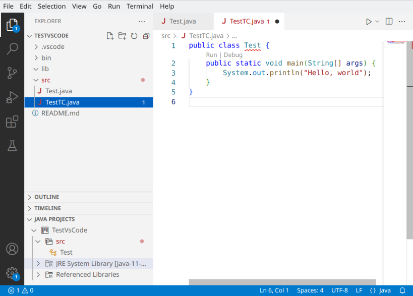Click unsaved dot on TestTC.java tab
413x296 pixels.
click(277, 22)
